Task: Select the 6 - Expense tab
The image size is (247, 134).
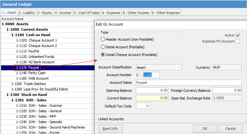Action: click(x=111, y=13)
